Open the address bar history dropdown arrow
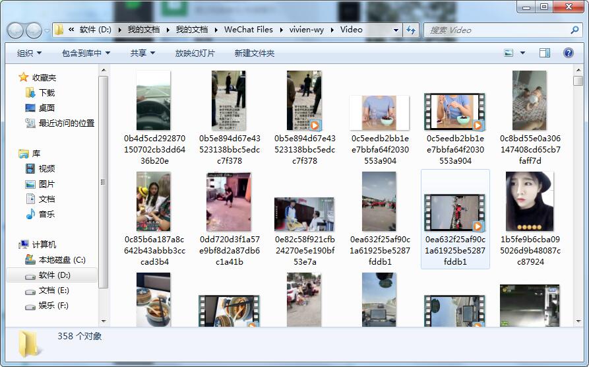Image resolution: width=589 pixels, height=367 pixels. 396,30
